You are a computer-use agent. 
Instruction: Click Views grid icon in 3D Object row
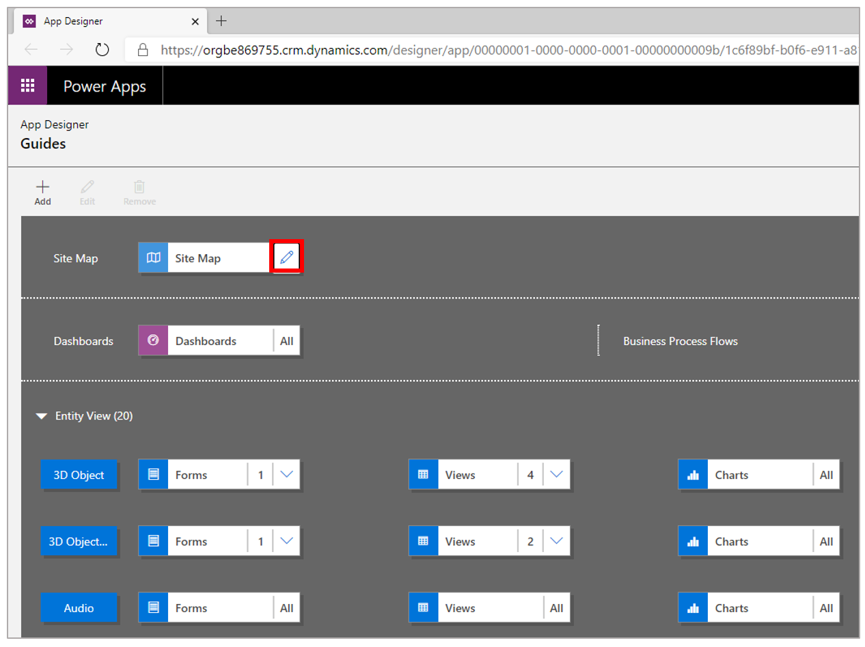point(424,474)
